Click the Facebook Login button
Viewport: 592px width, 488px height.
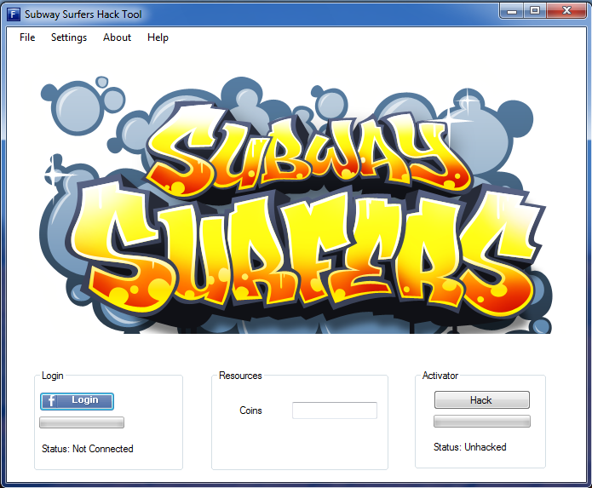[x=77, y=401]
